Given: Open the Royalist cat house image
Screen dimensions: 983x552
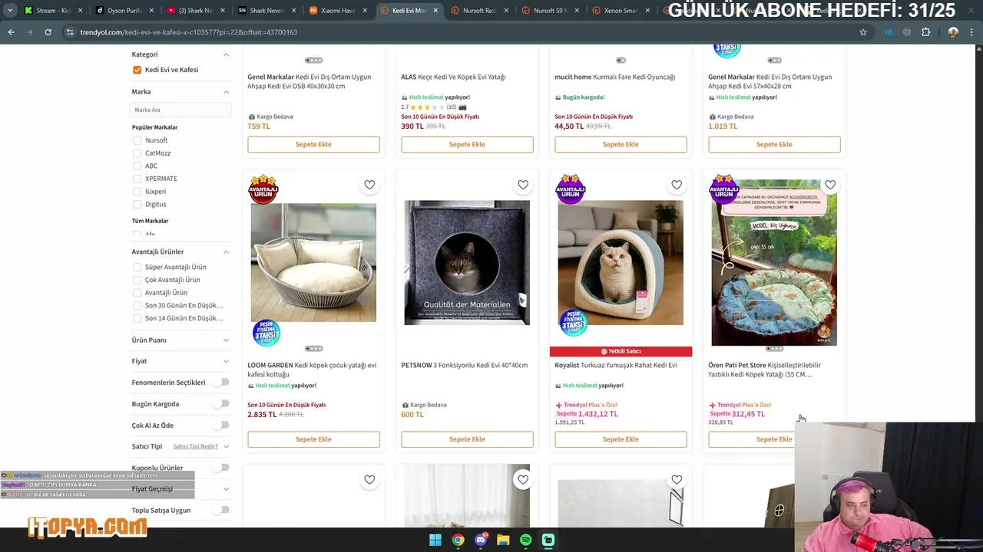Looking at the screenshot, I should click(x=621, y=262).
